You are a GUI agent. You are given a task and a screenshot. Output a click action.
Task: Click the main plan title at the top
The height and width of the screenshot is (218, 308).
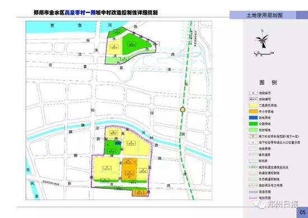[96, 13]
